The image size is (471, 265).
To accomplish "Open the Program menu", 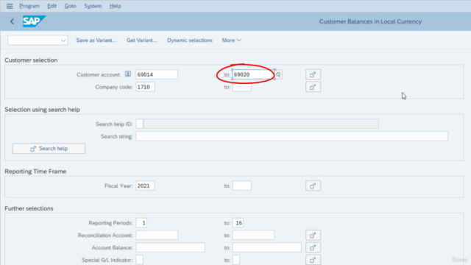I will [29, 6].
